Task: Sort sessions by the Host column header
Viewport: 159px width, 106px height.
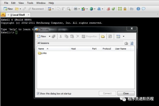Action: point(80,49)
